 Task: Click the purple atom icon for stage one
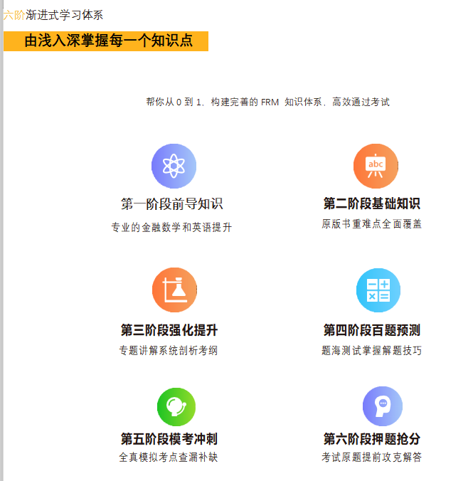[x=173, y=166]
